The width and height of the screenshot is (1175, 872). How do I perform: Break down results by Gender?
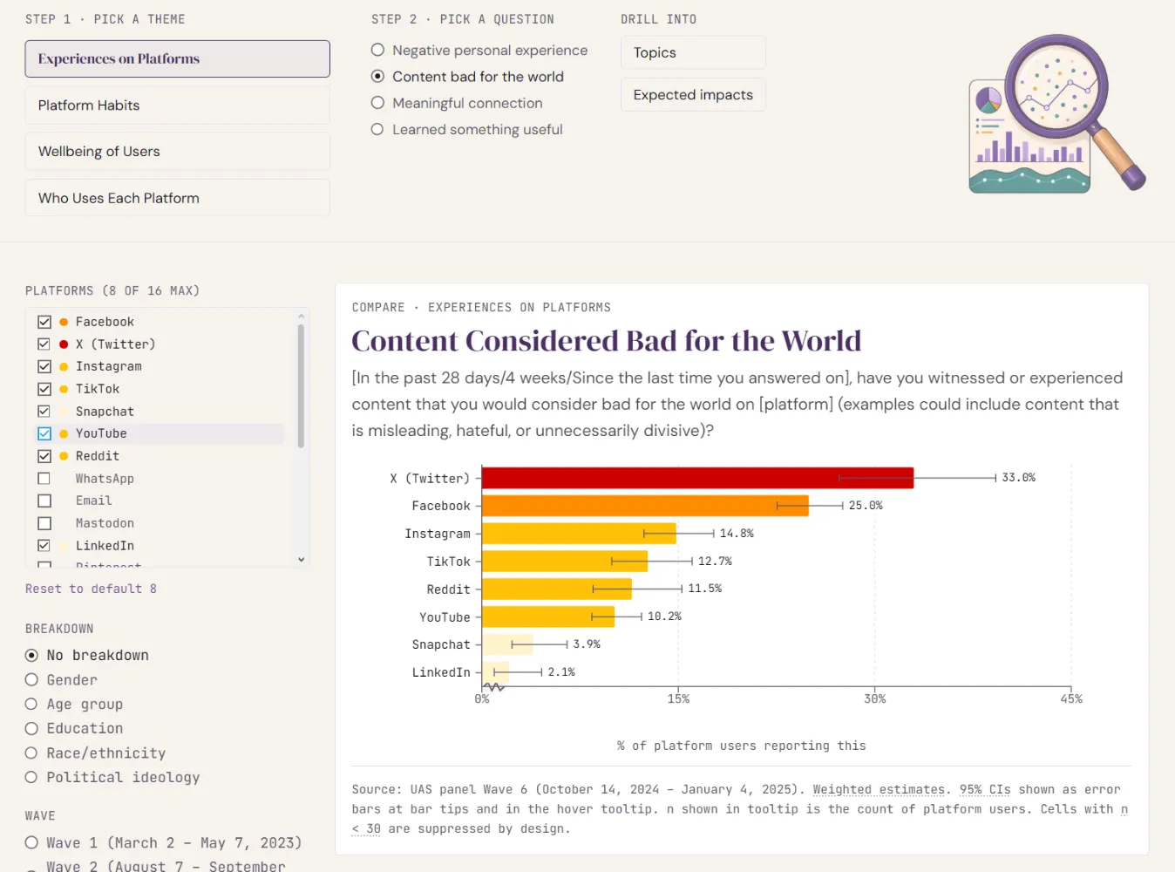(x=61, y=679)
